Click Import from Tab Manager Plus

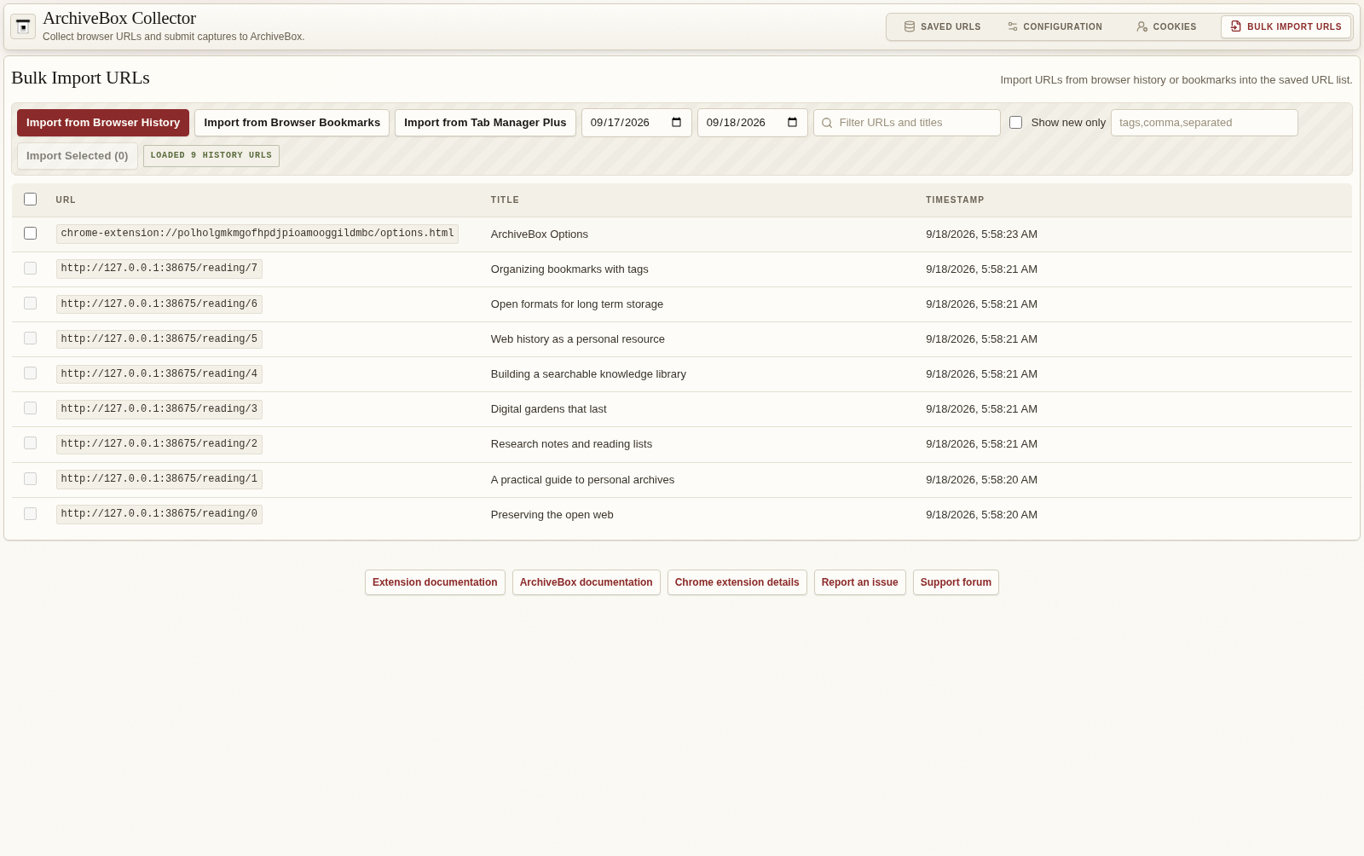(485, 123)
